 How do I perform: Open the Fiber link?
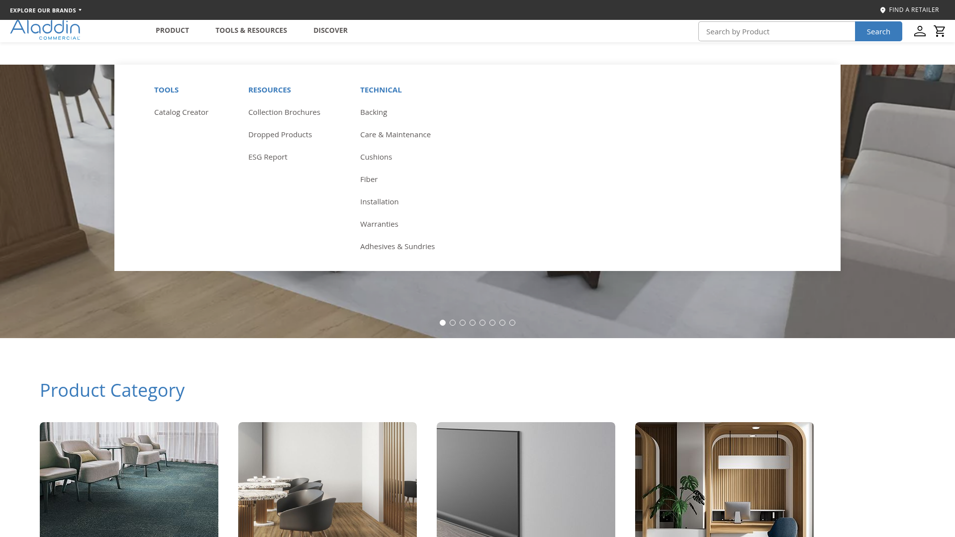point(369,179)
